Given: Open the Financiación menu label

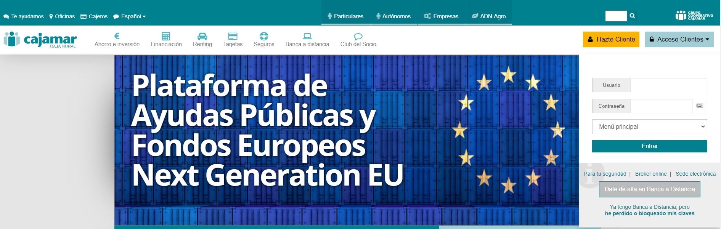Looking at the screenshot, I should [166, 44].
